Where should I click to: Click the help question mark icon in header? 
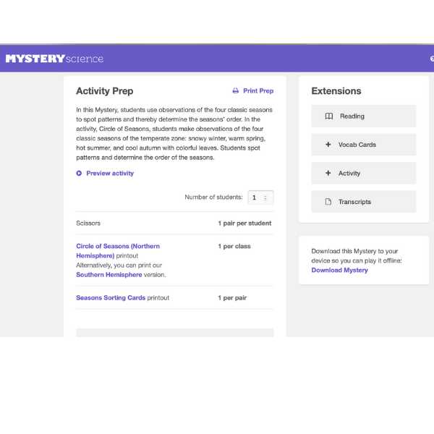[432, 59]
